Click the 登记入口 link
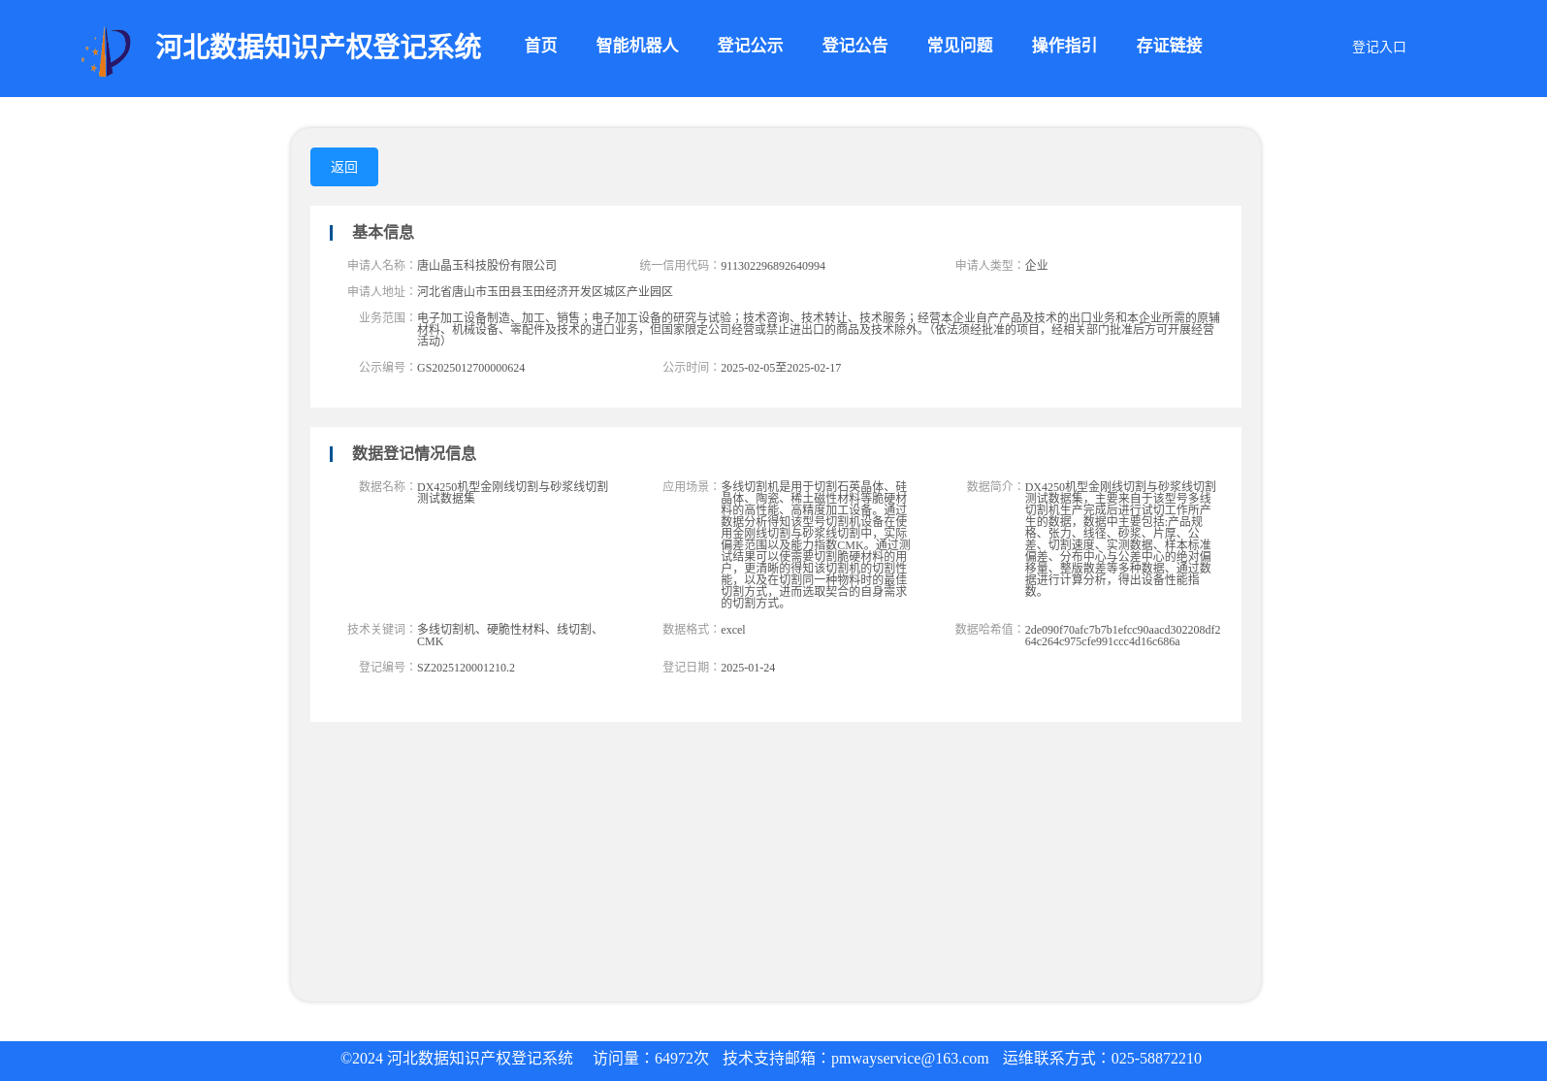This screenshot has height=1081, width=1547. tap(1378, 47)
